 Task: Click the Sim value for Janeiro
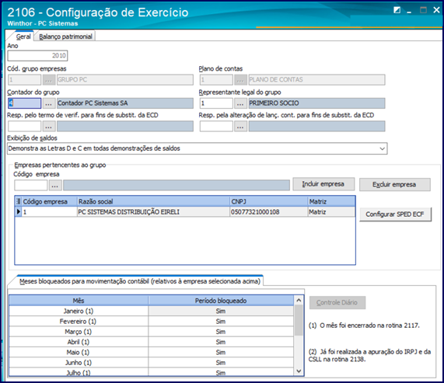pos(221,312)
